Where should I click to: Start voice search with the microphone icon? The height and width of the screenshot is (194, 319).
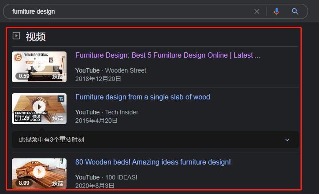click(x=277, y=11)
